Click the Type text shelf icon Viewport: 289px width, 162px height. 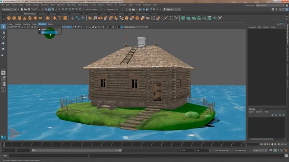pyautogui.click(x=60, y=18)
